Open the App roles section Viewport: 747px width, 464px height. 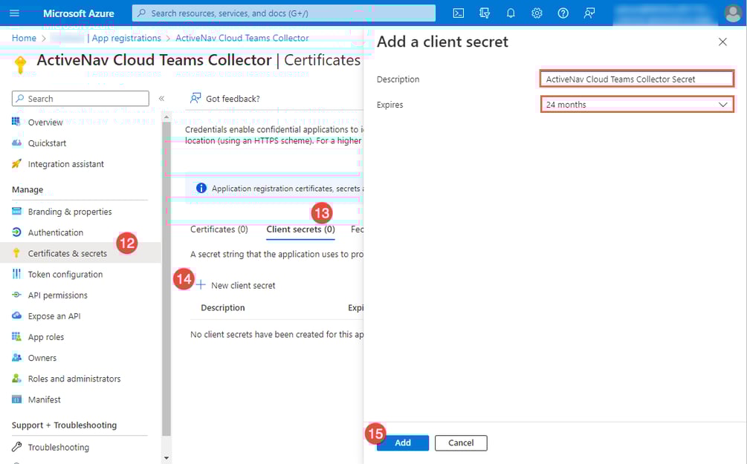(46, 336)
